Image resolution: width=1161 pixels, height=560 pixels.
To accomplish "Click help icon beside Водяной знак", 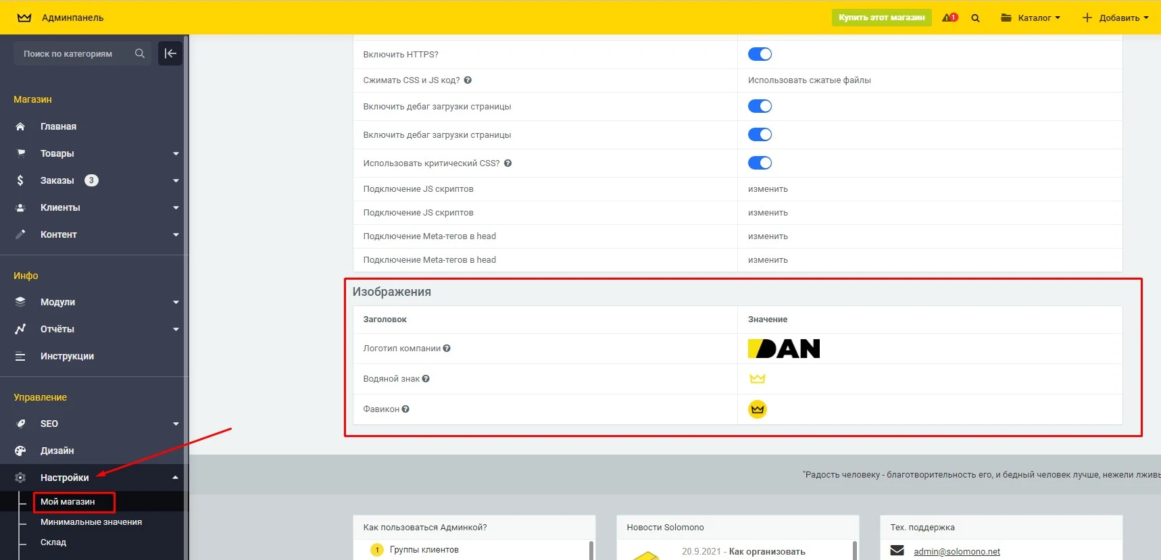I will coord(426,379).
